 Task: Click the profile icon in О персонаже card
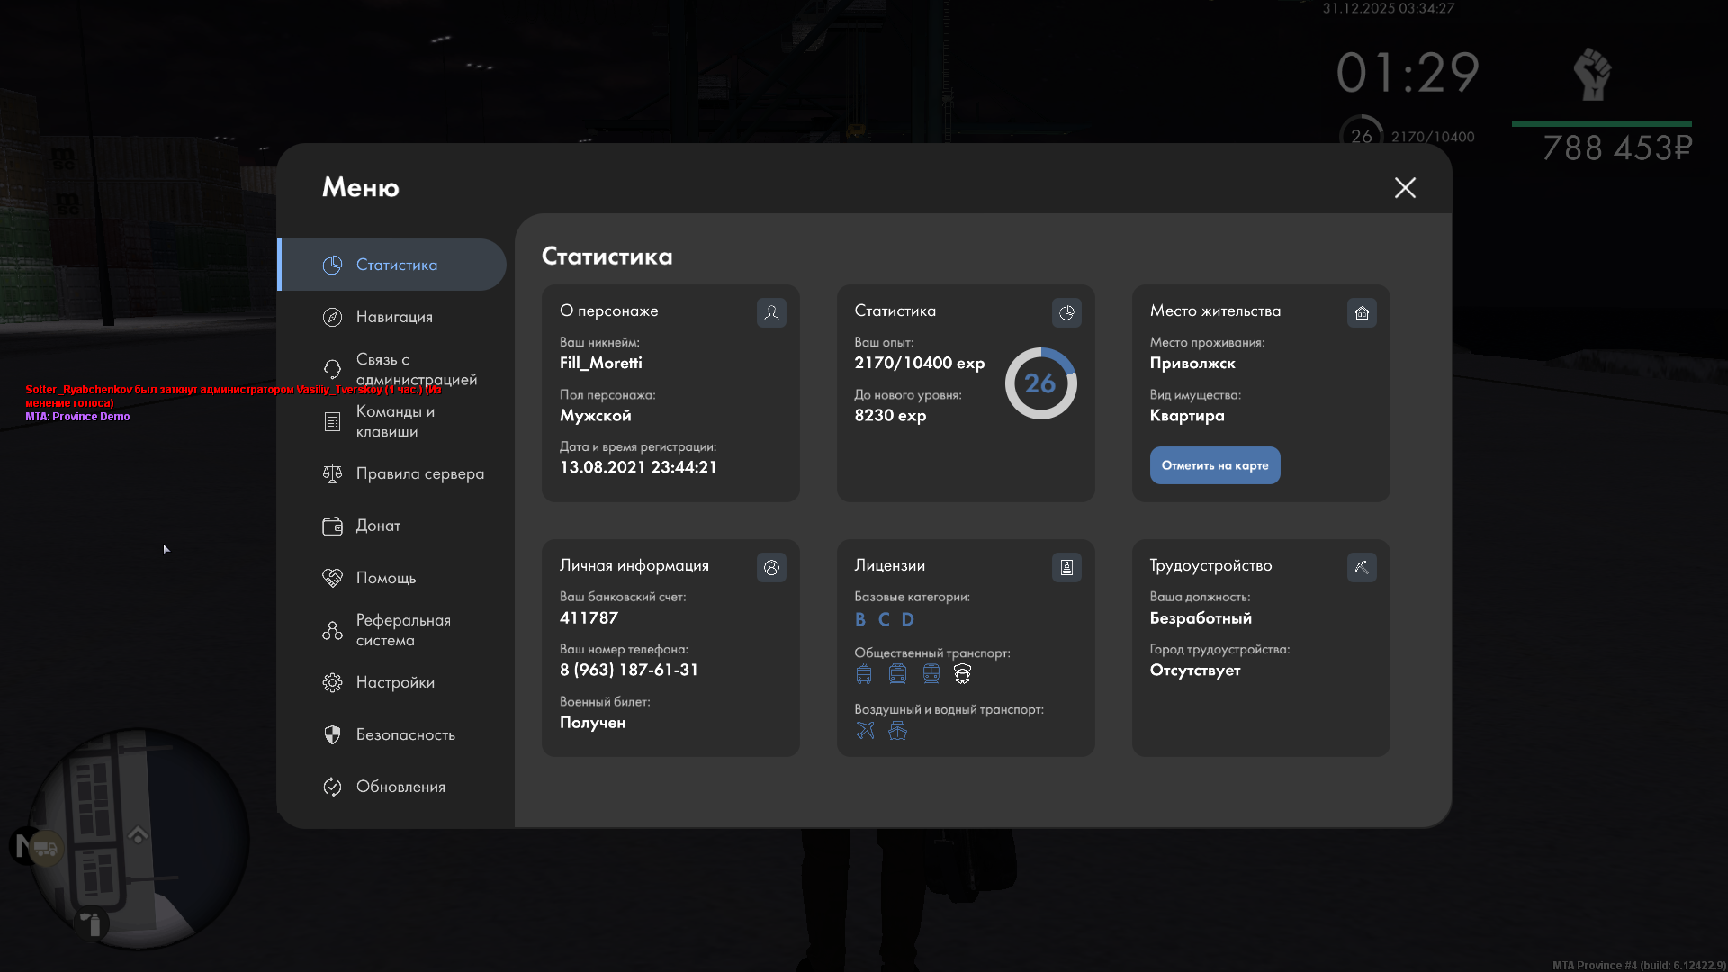(771, 313)
